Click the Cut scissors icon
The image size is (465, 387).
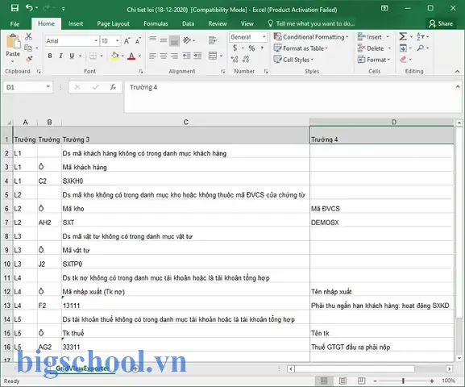[28, 37]
